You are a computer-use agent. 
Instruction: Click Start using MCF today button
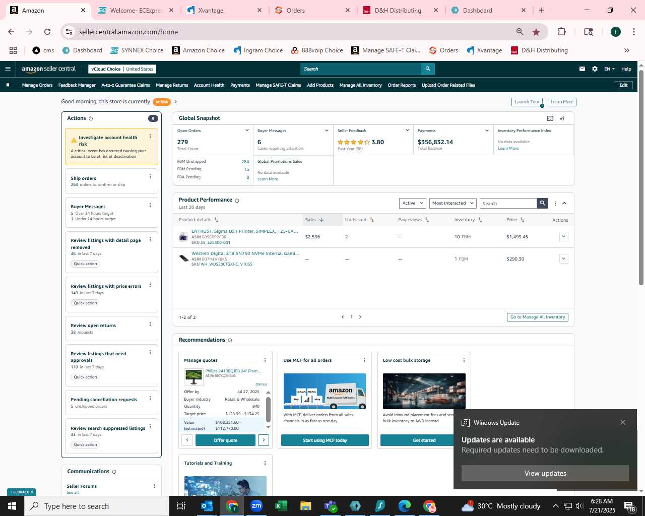(x=325, y=440)
